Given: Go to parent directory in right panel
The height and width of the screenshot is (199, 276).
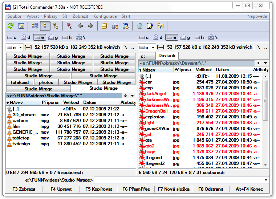Looking at the screenshot, I should 265,47.
